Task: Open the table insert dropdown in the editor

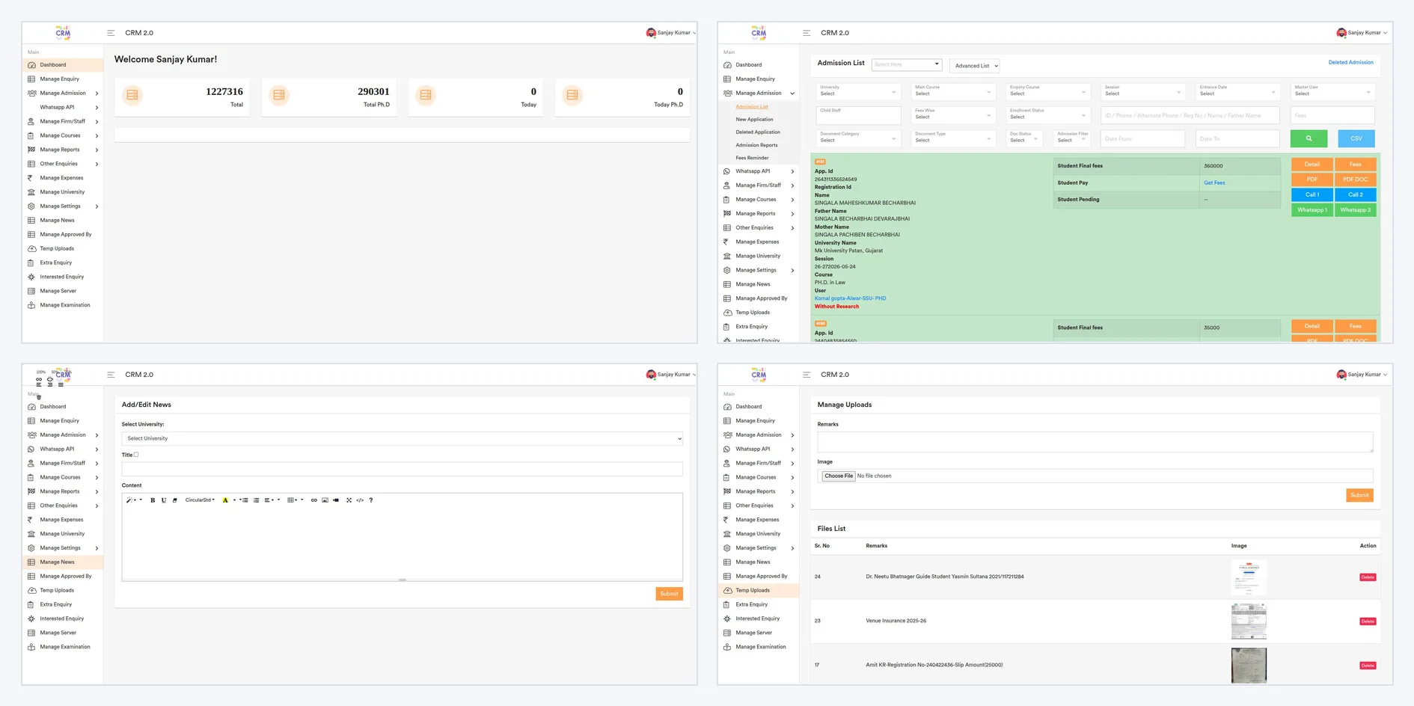Action: (292, 500)
